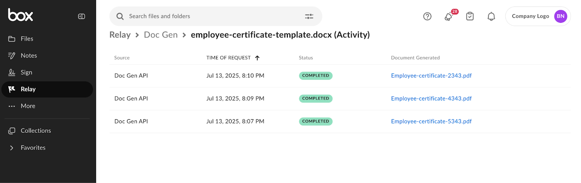Open the notifications bell icon
This screenshot has width=581, height=183.
pyautogui.click(x=491, y=16)
